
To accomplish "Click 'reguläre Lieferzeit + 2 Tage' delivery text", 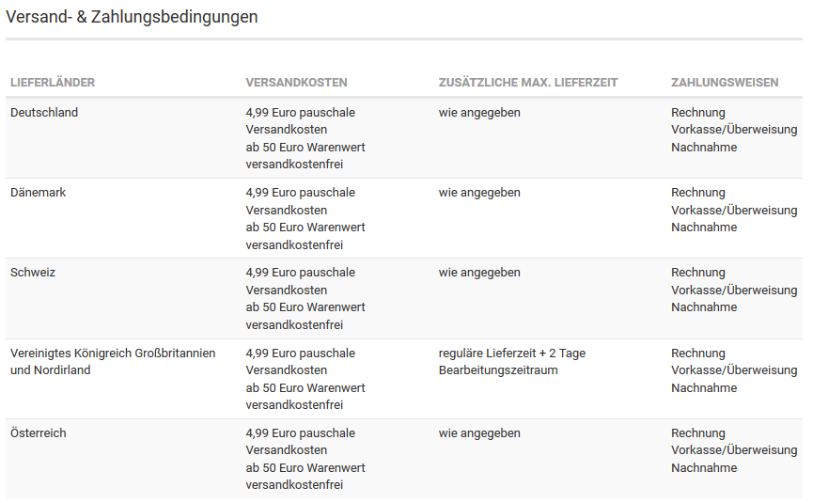I will (x=512, y=354).
